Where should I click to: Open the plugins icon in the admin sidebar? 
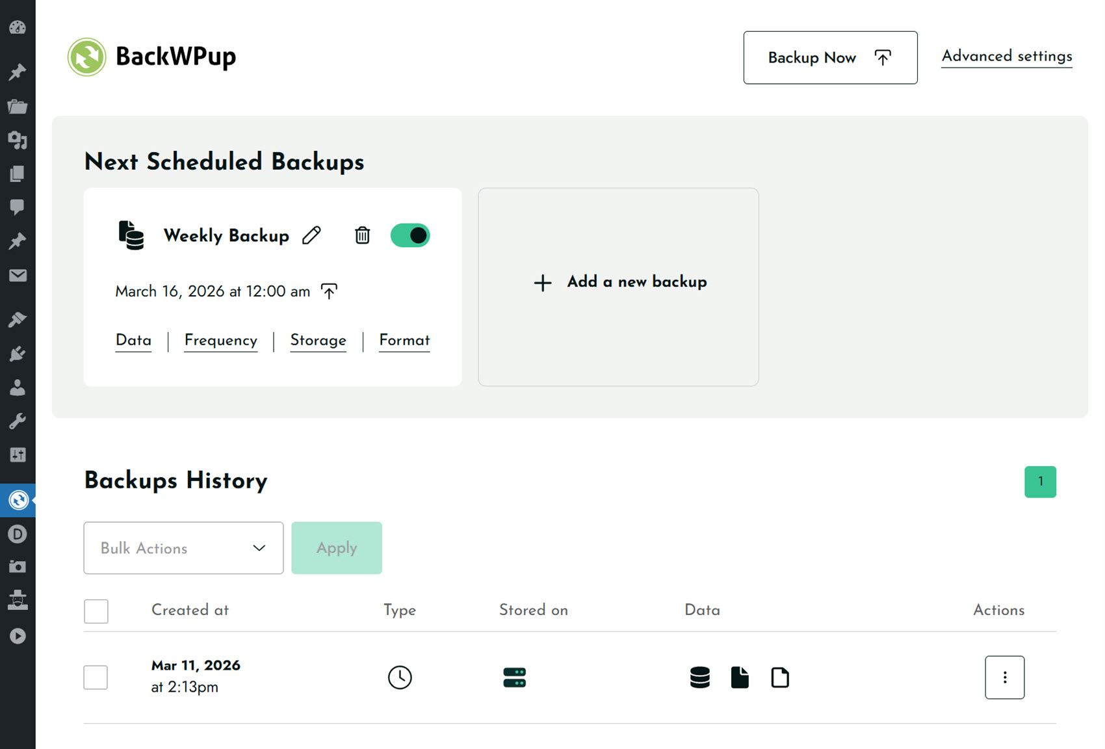pos(18,353)
